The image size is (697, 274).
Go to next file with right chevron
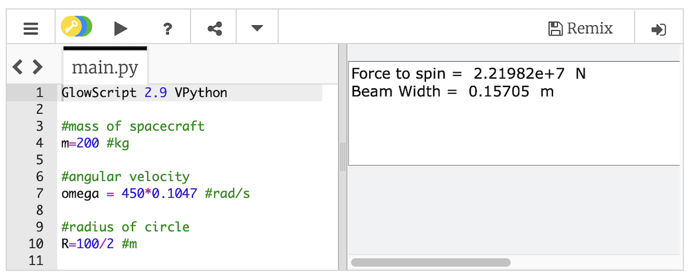pos(38,67)
